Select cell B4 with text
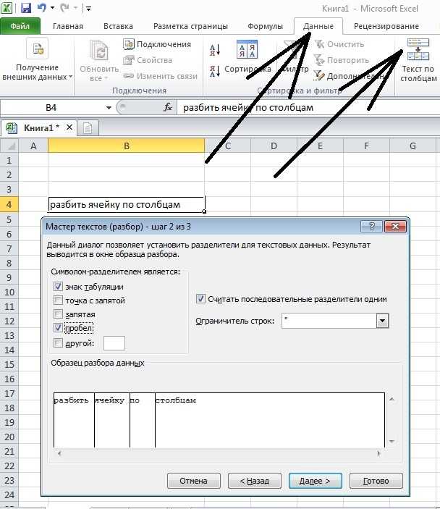This screenshot has height=509, width=440. [127, 204]
